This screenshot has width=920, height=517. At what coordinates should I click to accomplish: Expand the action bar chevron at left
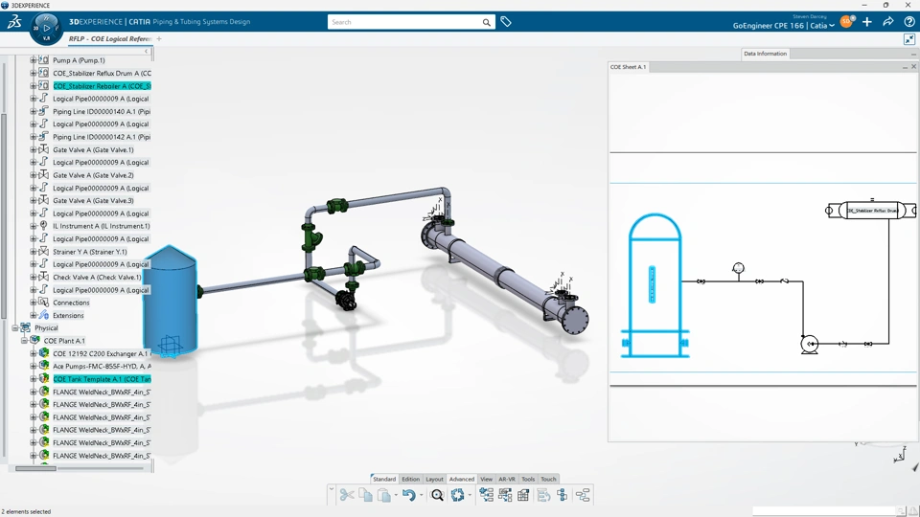(332, 488)
